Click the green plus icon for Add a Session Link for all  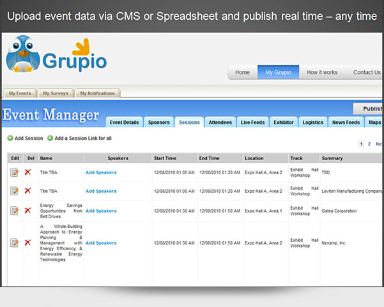50,139
